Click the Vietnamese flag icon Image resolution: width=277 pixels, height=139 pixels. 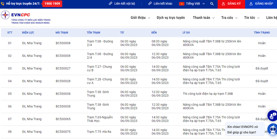[x=182, y=4]
